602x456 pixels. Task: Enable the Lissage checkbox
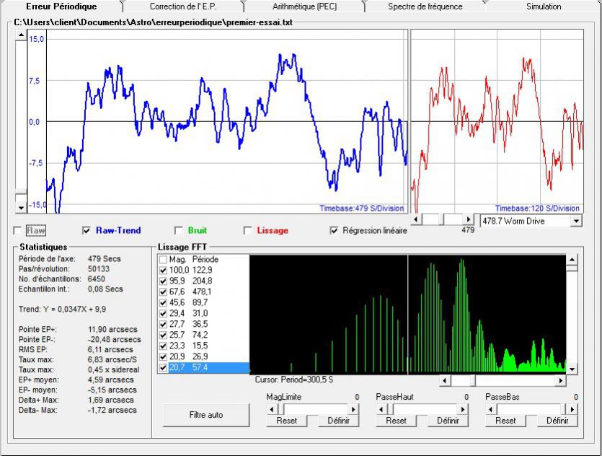point(247,231)
